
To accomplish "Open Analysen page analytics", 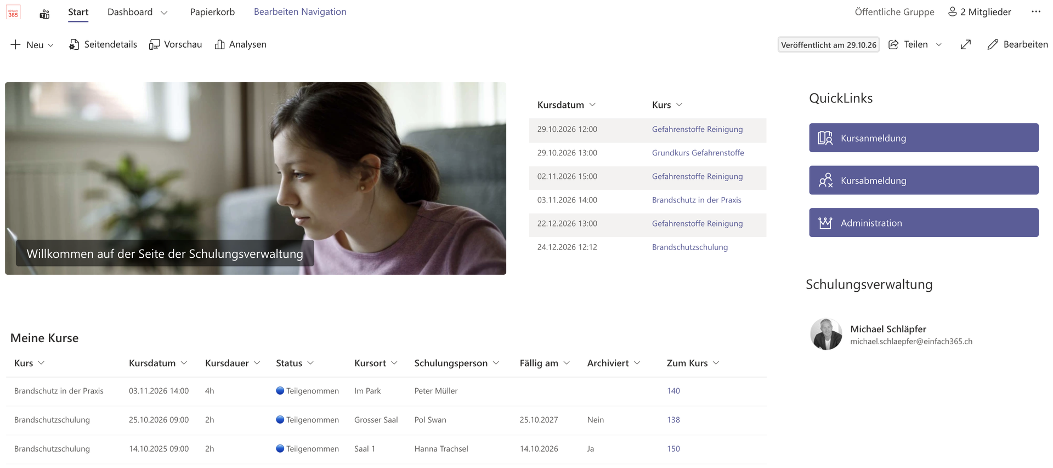I will coord(241,44).
